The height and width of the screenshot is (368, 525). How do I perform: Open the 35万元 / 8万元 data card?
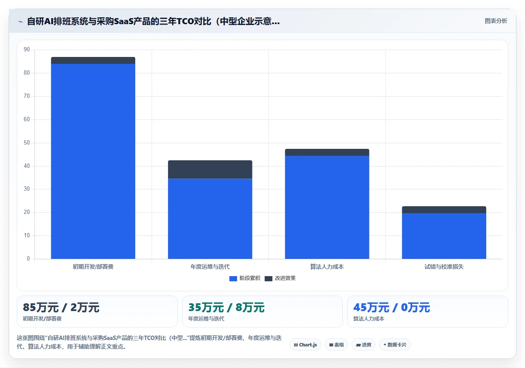tap(262, 311)
